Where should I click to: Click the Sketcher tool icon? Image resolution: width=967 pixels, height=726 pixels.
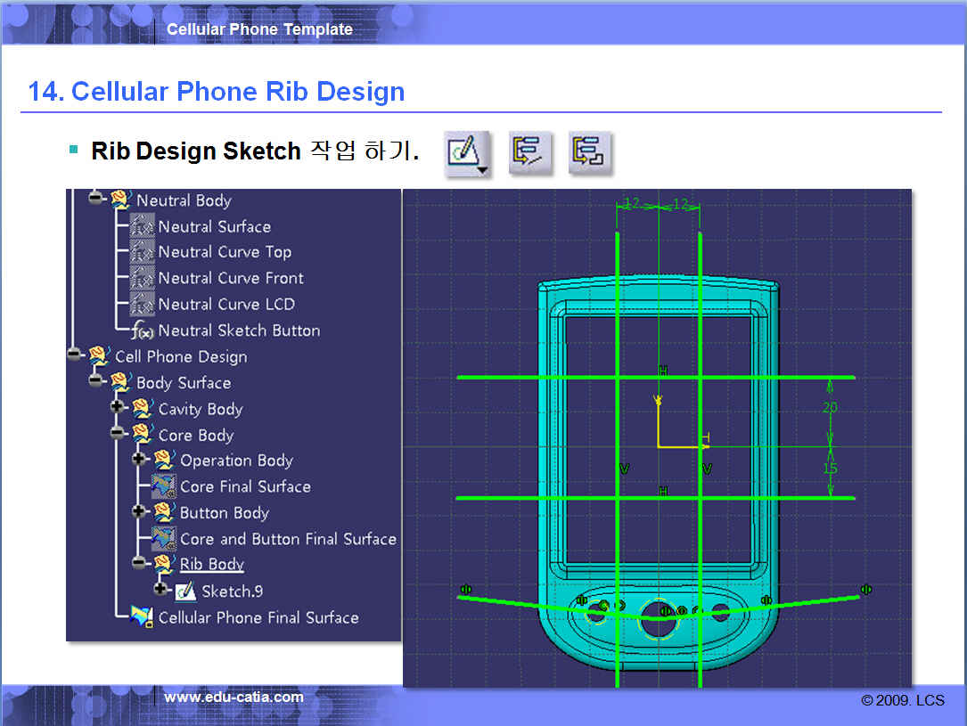point(467,153)
